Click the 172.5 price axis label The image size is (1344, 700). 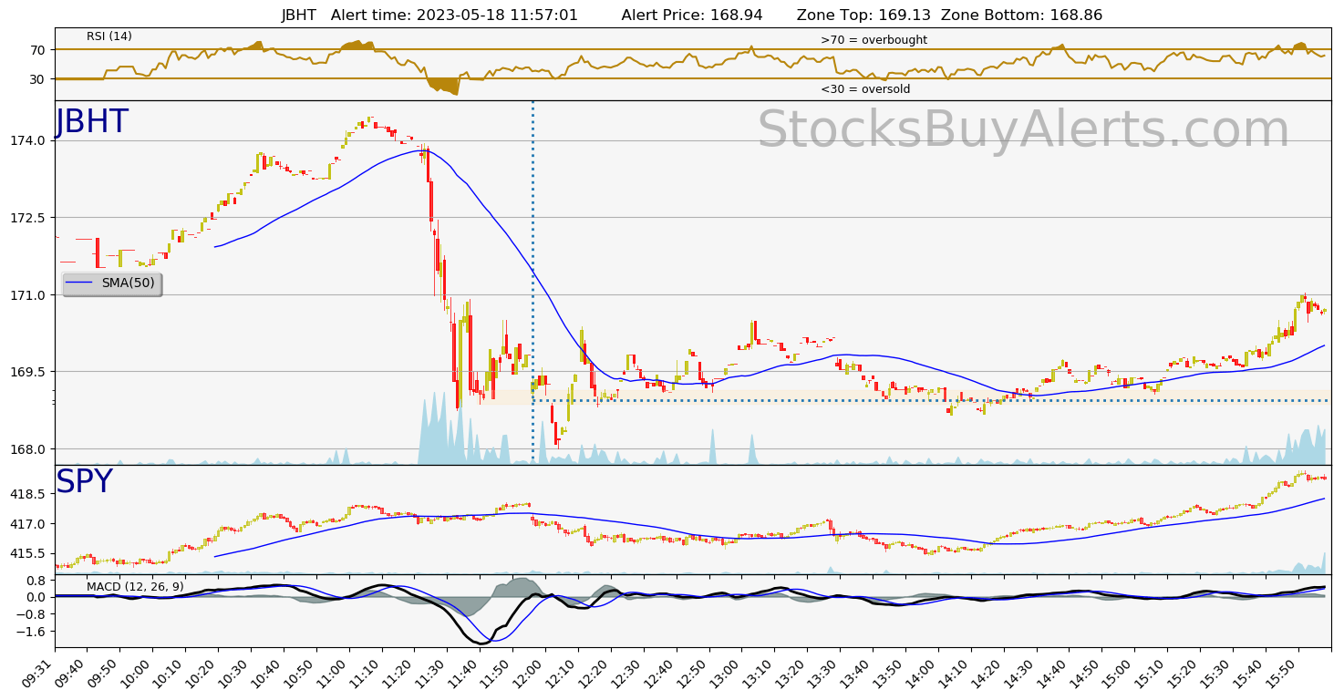pos(30,218)
